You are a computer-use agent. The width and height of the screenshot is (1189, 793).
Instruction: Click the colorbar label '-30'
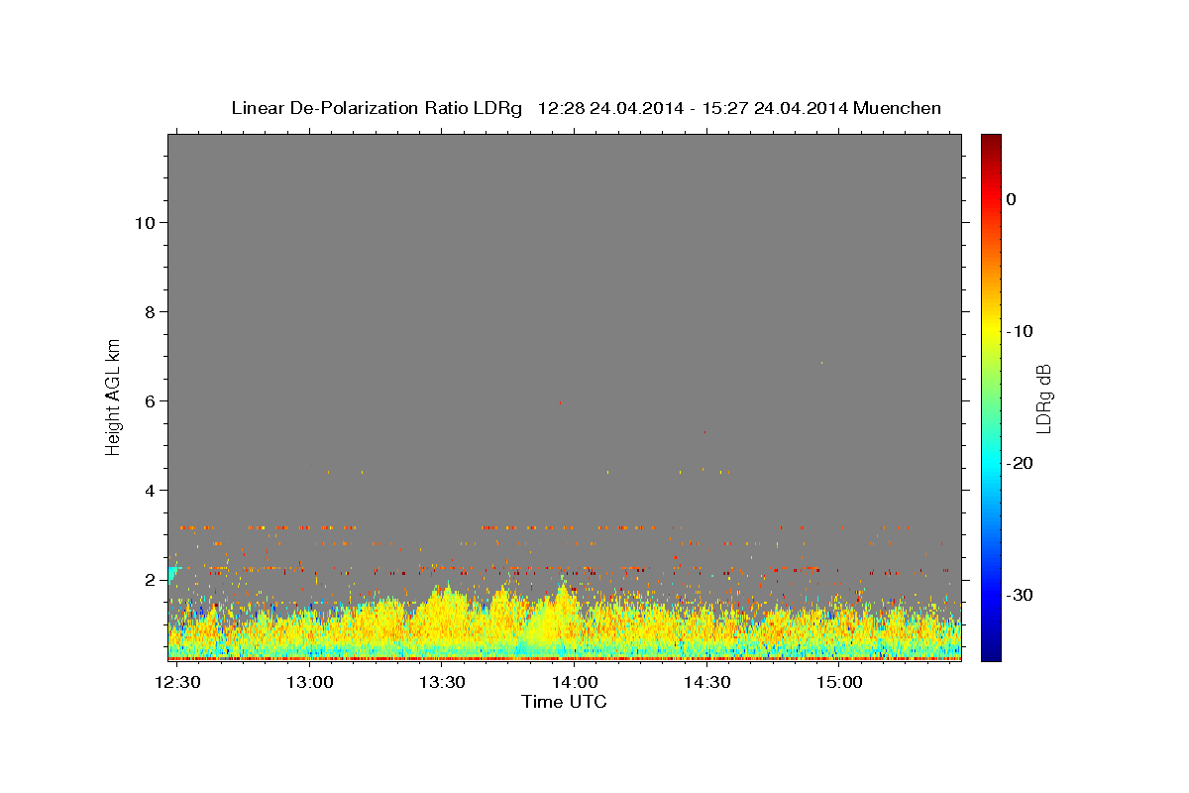click(x=1020, y=595)
